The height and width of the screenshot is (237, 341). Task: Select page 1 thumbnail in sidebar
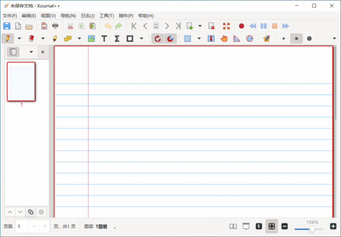(21, 81)
